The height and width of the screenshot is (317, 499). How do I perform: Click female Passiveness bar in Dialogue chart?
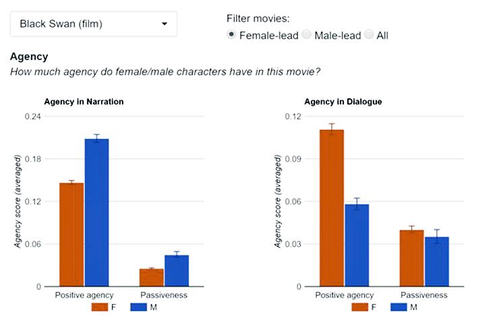click(x=412, y=258)
